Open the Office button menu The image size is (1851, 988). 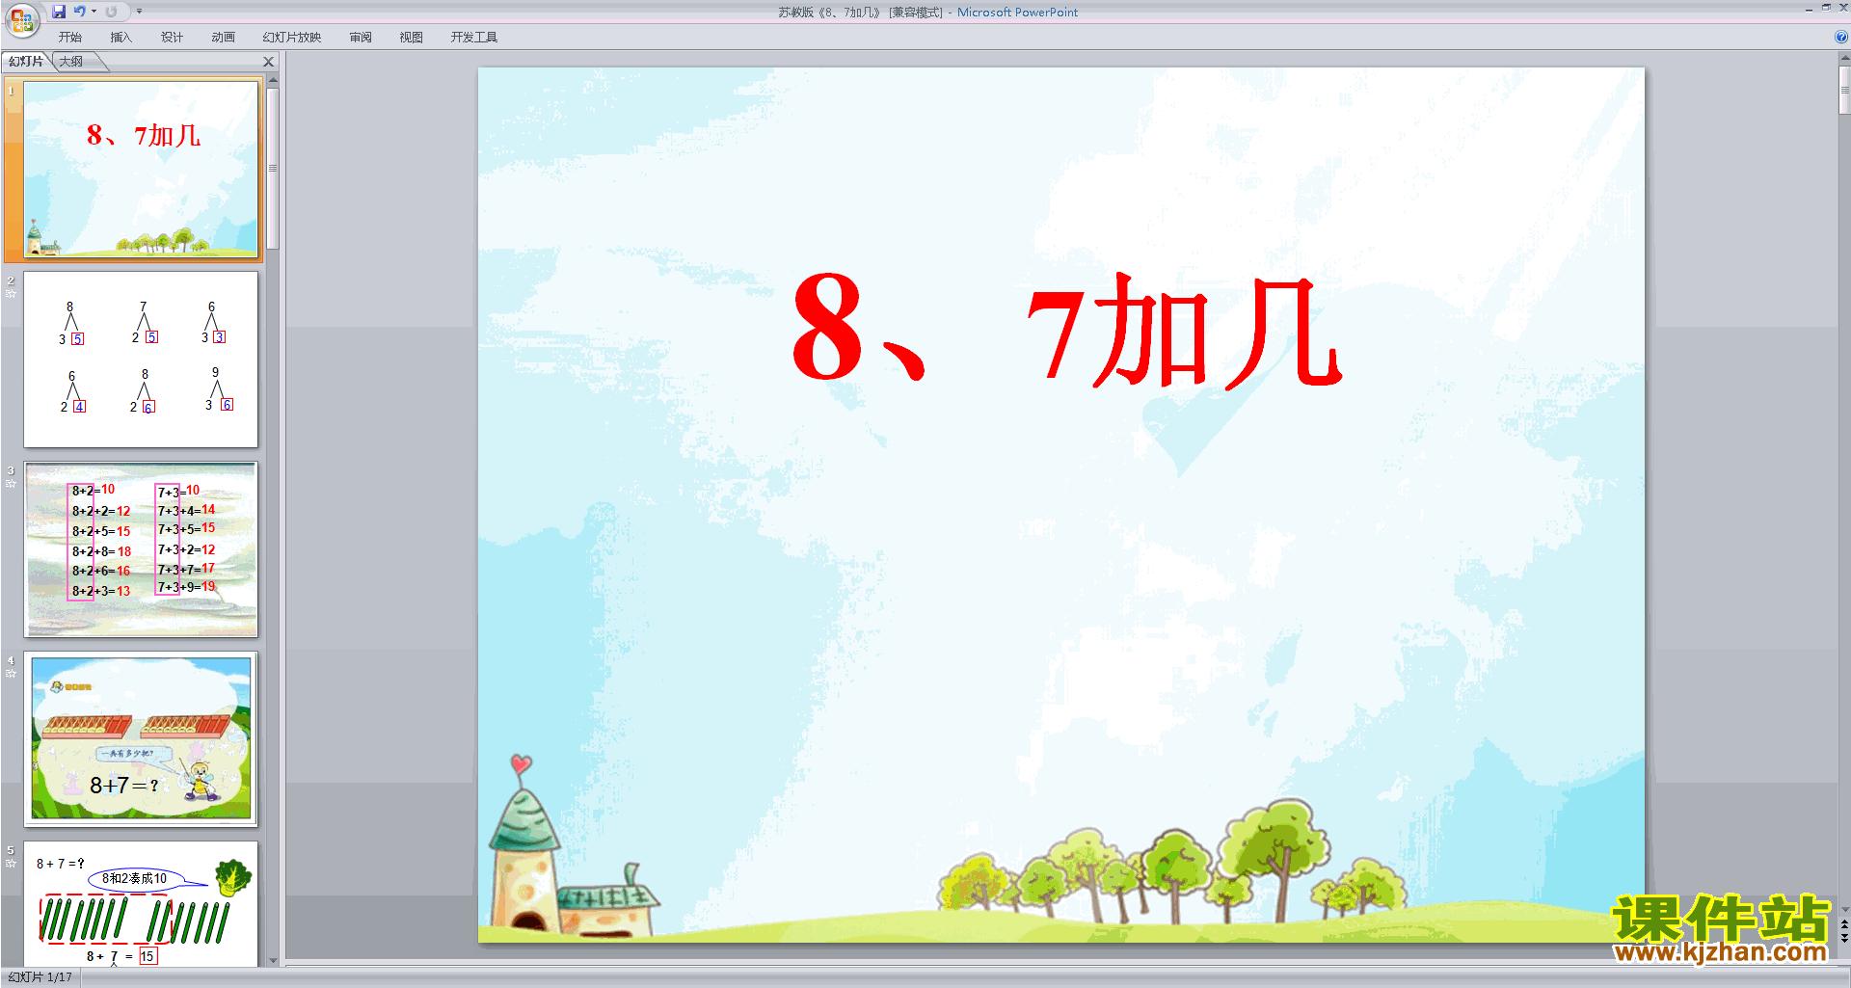(21, 19)
